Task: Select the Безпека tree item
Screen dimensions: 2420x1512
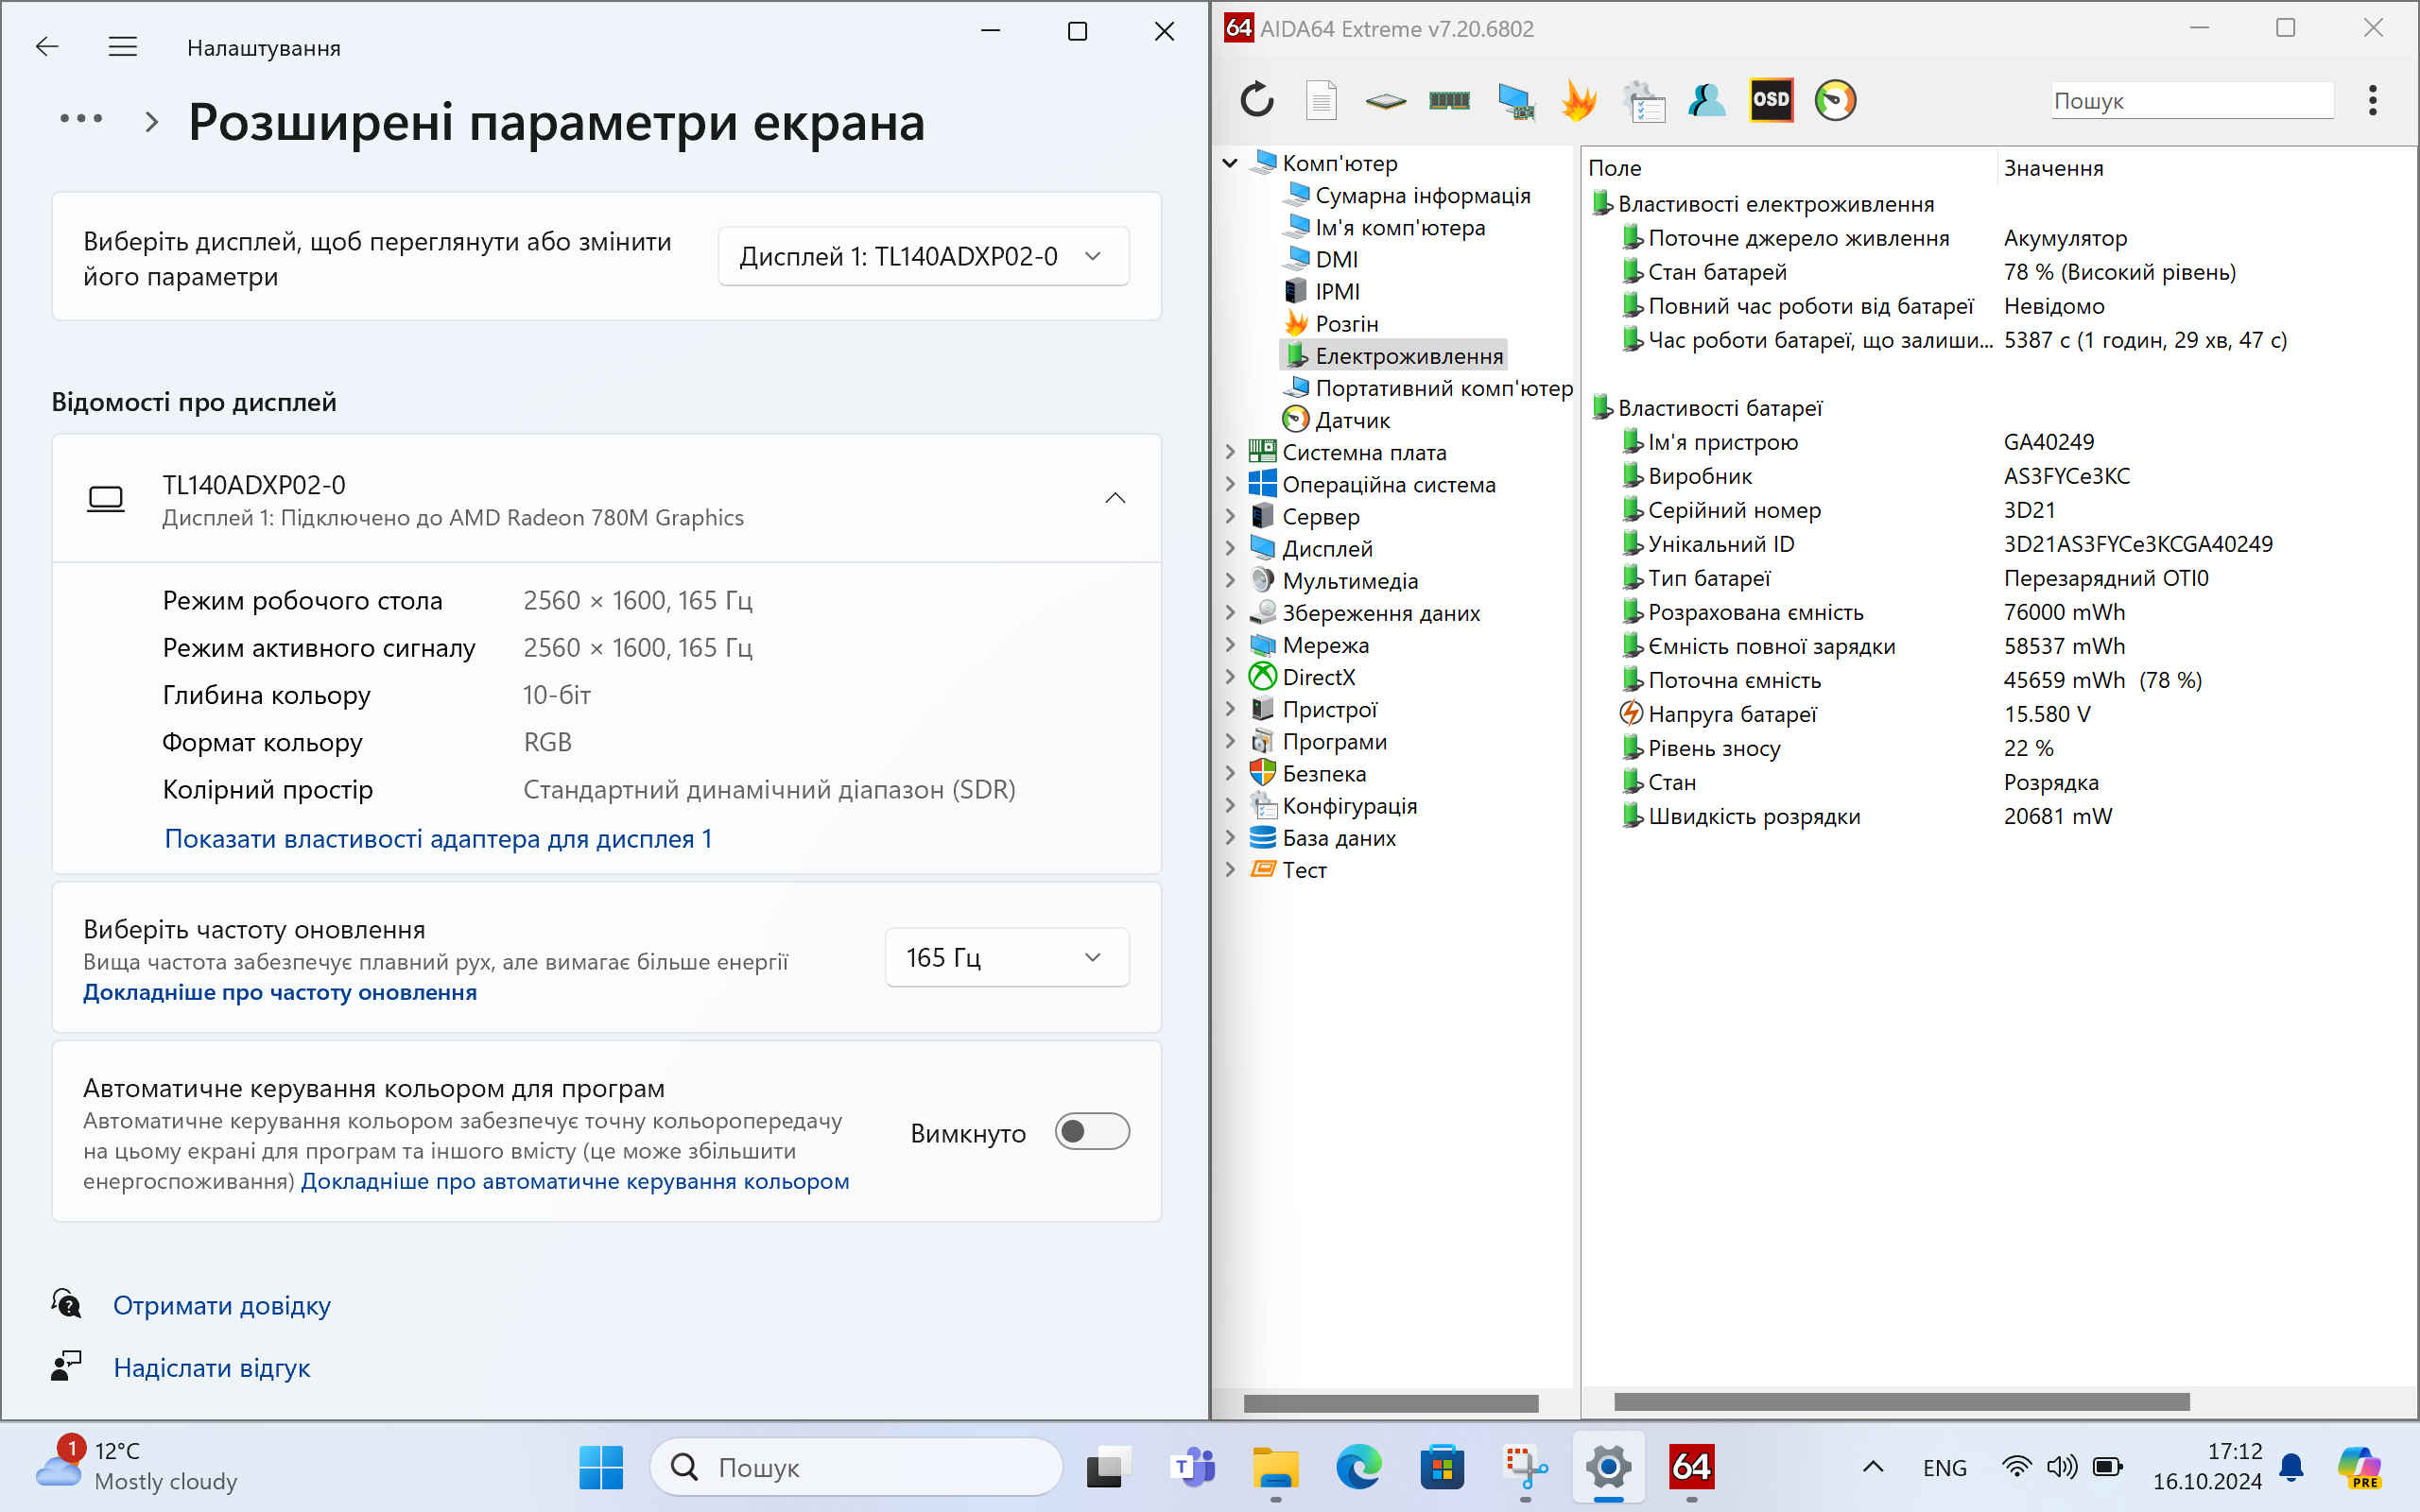Action: [1324, 773]
